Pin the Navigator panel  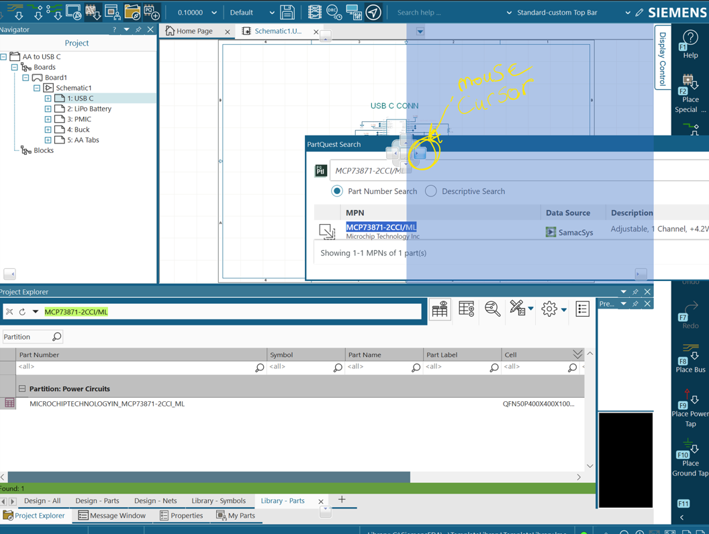click(138, 30)
